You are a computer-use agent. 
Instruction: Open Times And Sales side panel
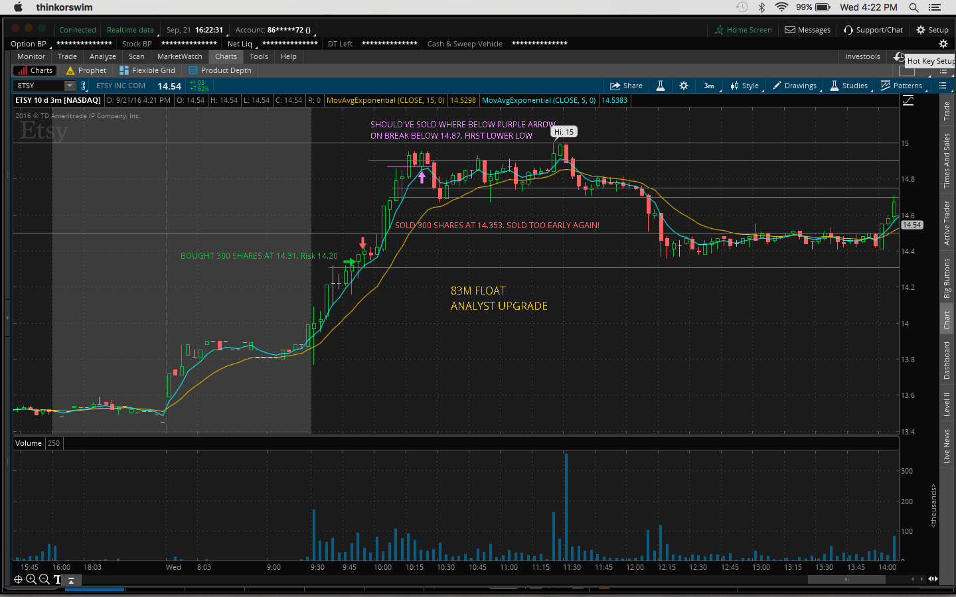pyautogui.click(x=947, y=161)
